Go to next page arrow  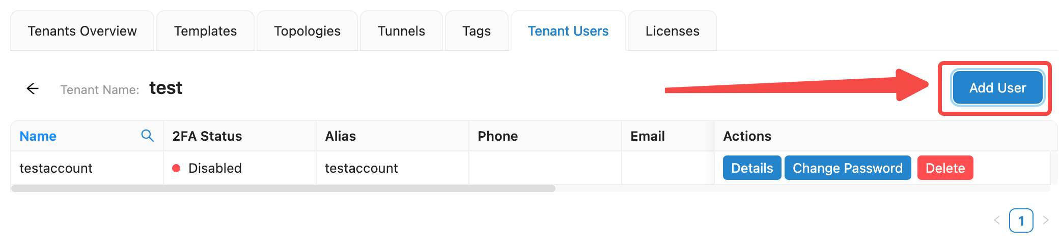[x=1045, y=220]
